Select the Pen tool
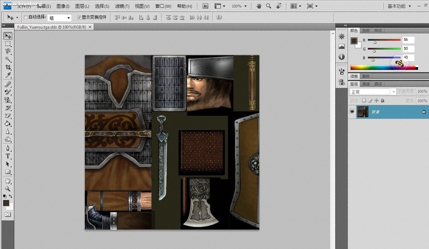Viewport: 429px width, 249px height. (x=8, y=148)
